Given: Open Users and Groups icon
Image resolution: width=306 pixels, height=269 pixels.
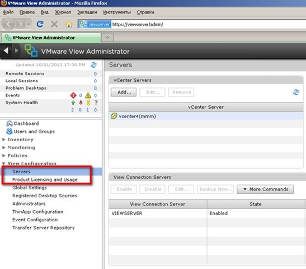Looking at the screenshot, I should tap(9, 131).
